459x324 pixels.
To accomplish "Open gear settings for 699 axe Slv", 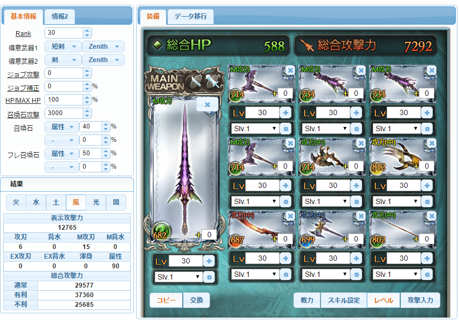I will click(x=356, y=274).
